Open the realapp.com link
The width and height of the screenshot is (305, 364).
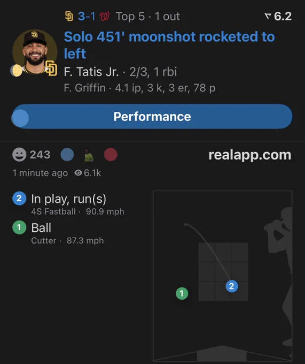click(x=250, y=155)
